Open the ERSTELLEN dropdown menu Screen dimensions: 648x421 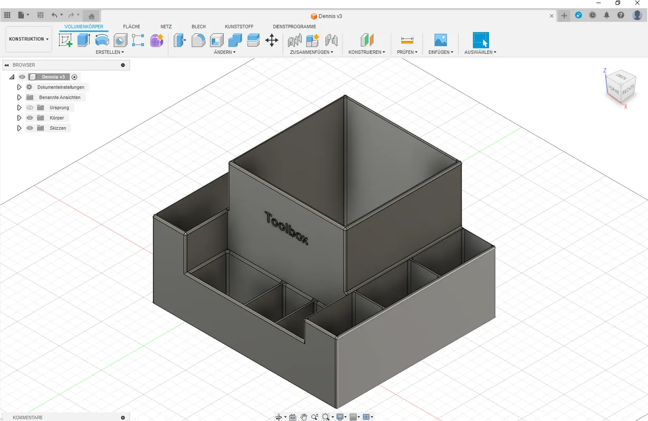click(x=110, y=52)
